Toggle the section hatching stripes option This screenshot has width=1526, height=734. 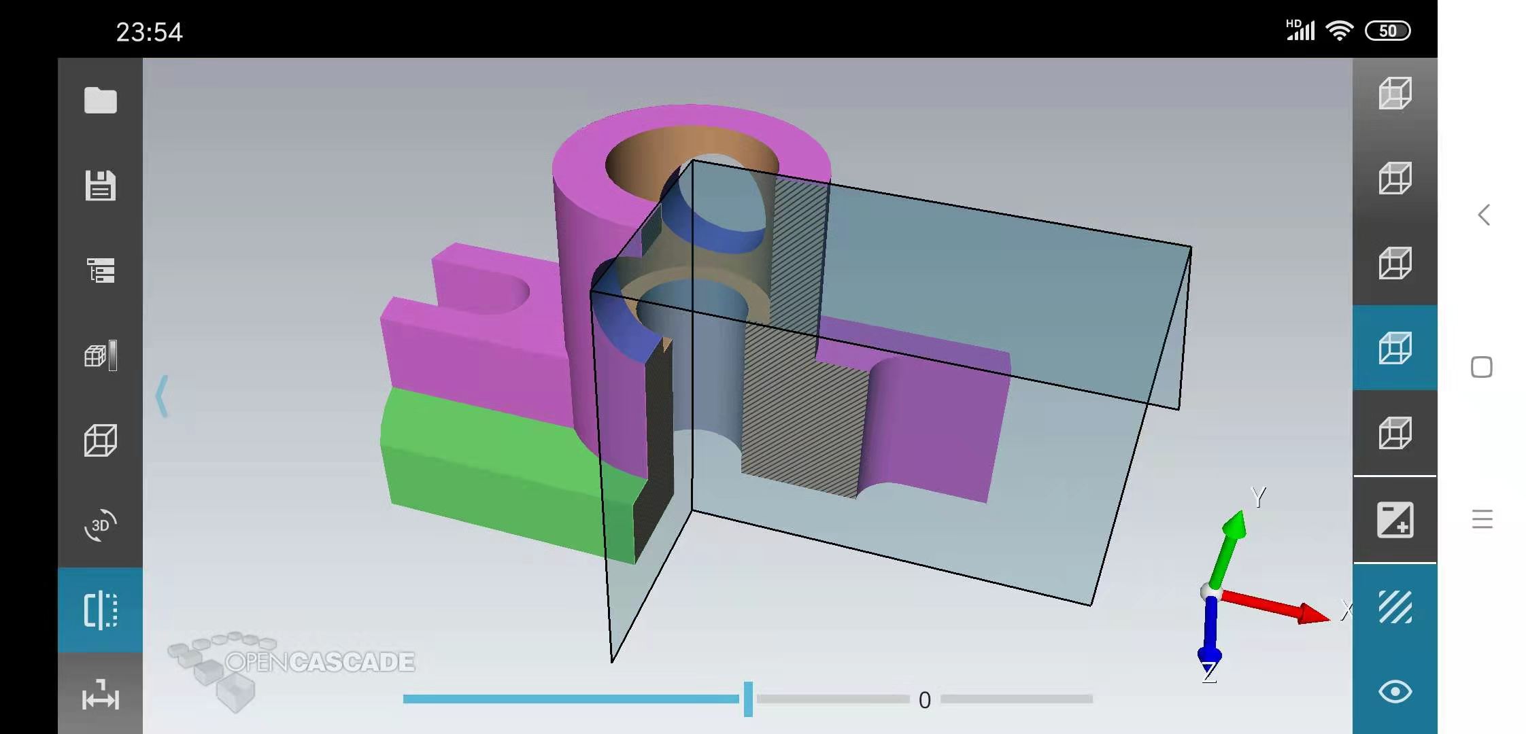(1395, 606)
